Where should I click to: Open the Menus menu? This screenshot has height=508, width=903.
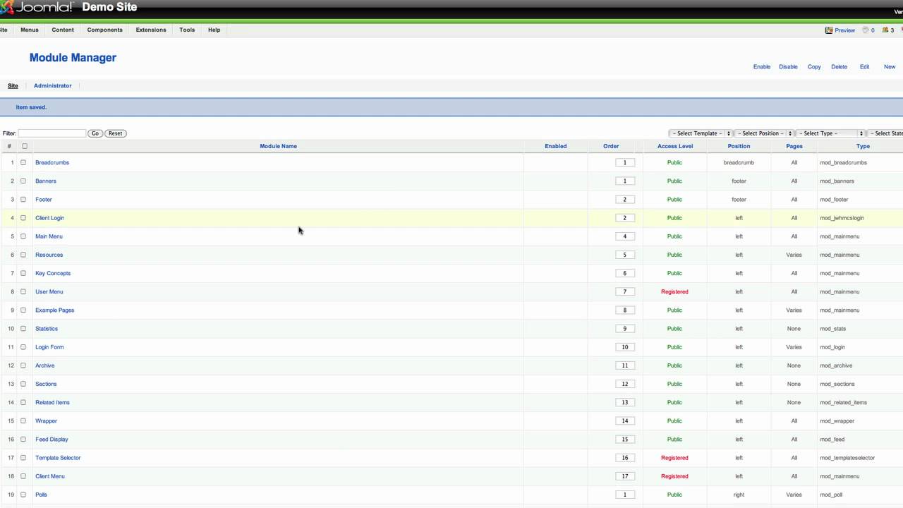(30, 30)
